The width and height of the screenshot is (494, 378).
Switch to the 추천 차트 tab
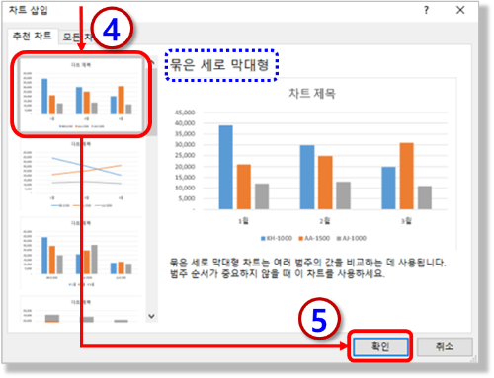point(33,36)
